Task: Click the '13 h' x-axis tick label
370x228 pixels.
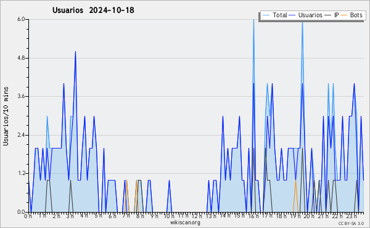Action: pos(211,216)
